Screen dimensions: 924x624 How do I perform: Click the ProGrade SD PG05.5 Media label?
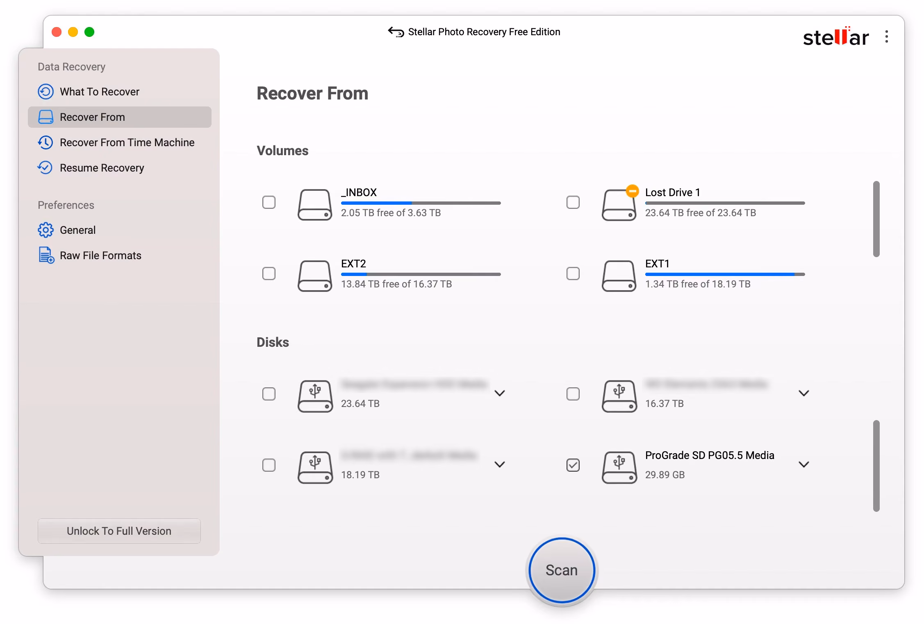(710, 455)
